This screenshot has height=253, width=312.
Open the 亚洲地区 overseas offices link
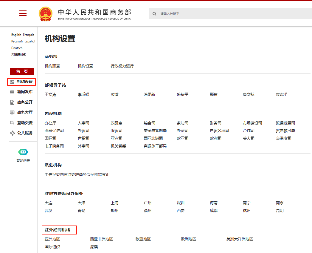coord(52,239)
